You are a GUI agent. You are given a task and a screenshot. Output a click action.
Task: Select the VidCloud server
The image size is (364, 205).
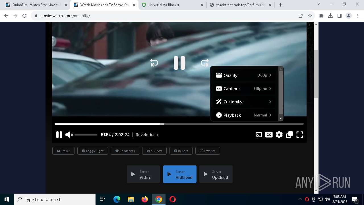[180, 174]
